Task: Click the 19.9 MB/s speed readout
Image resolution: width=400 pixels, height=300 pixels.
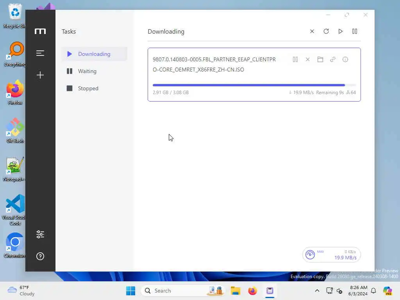Action: click(x=345, y=258)
